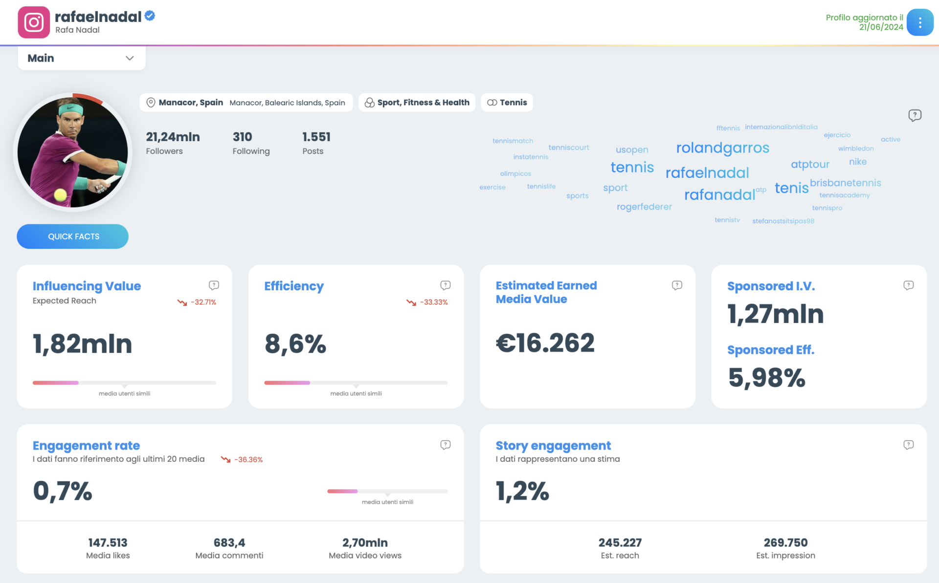Click the Instagram logo icon
The width and height of the screenshot is (939, 583).
(x=34, y=22)
